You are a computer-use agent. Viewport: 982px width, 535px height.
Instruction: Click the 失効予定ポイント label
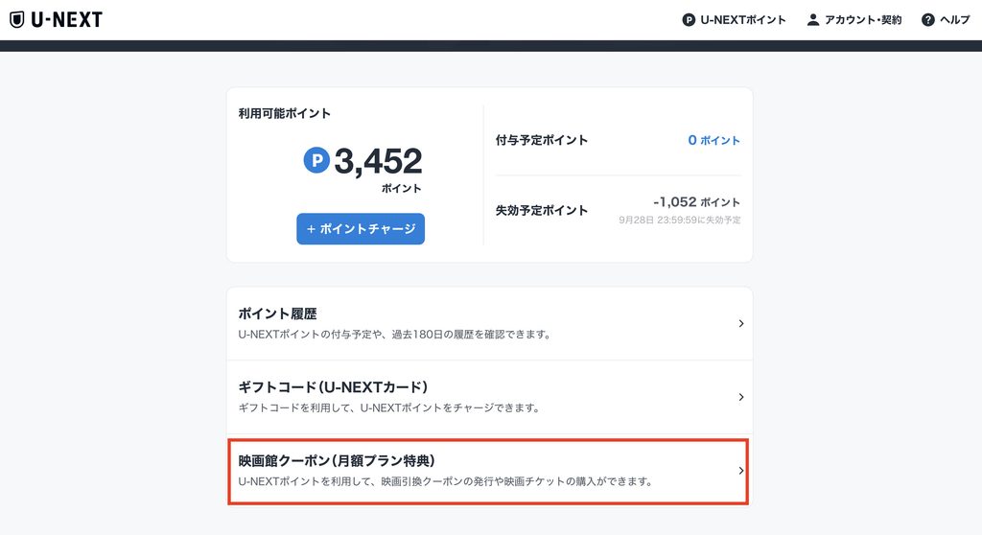pyautogui.click(x=542, y=211)
